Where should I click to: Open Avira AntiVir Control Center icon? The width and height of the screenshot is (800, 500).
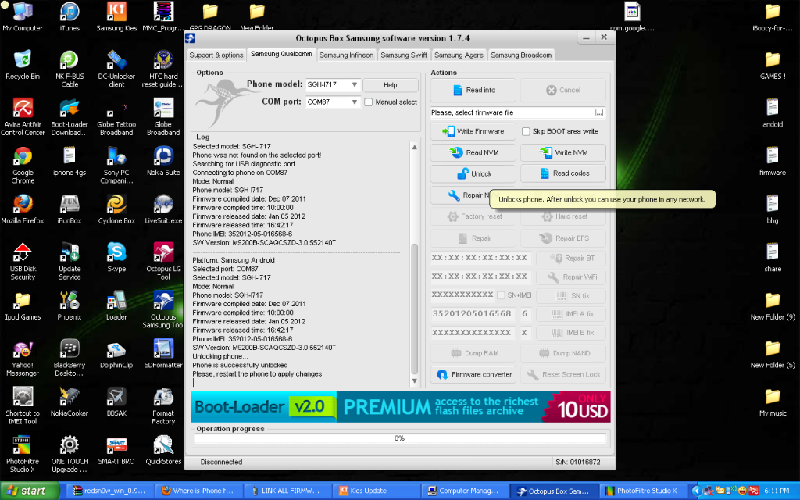point(23,117)
